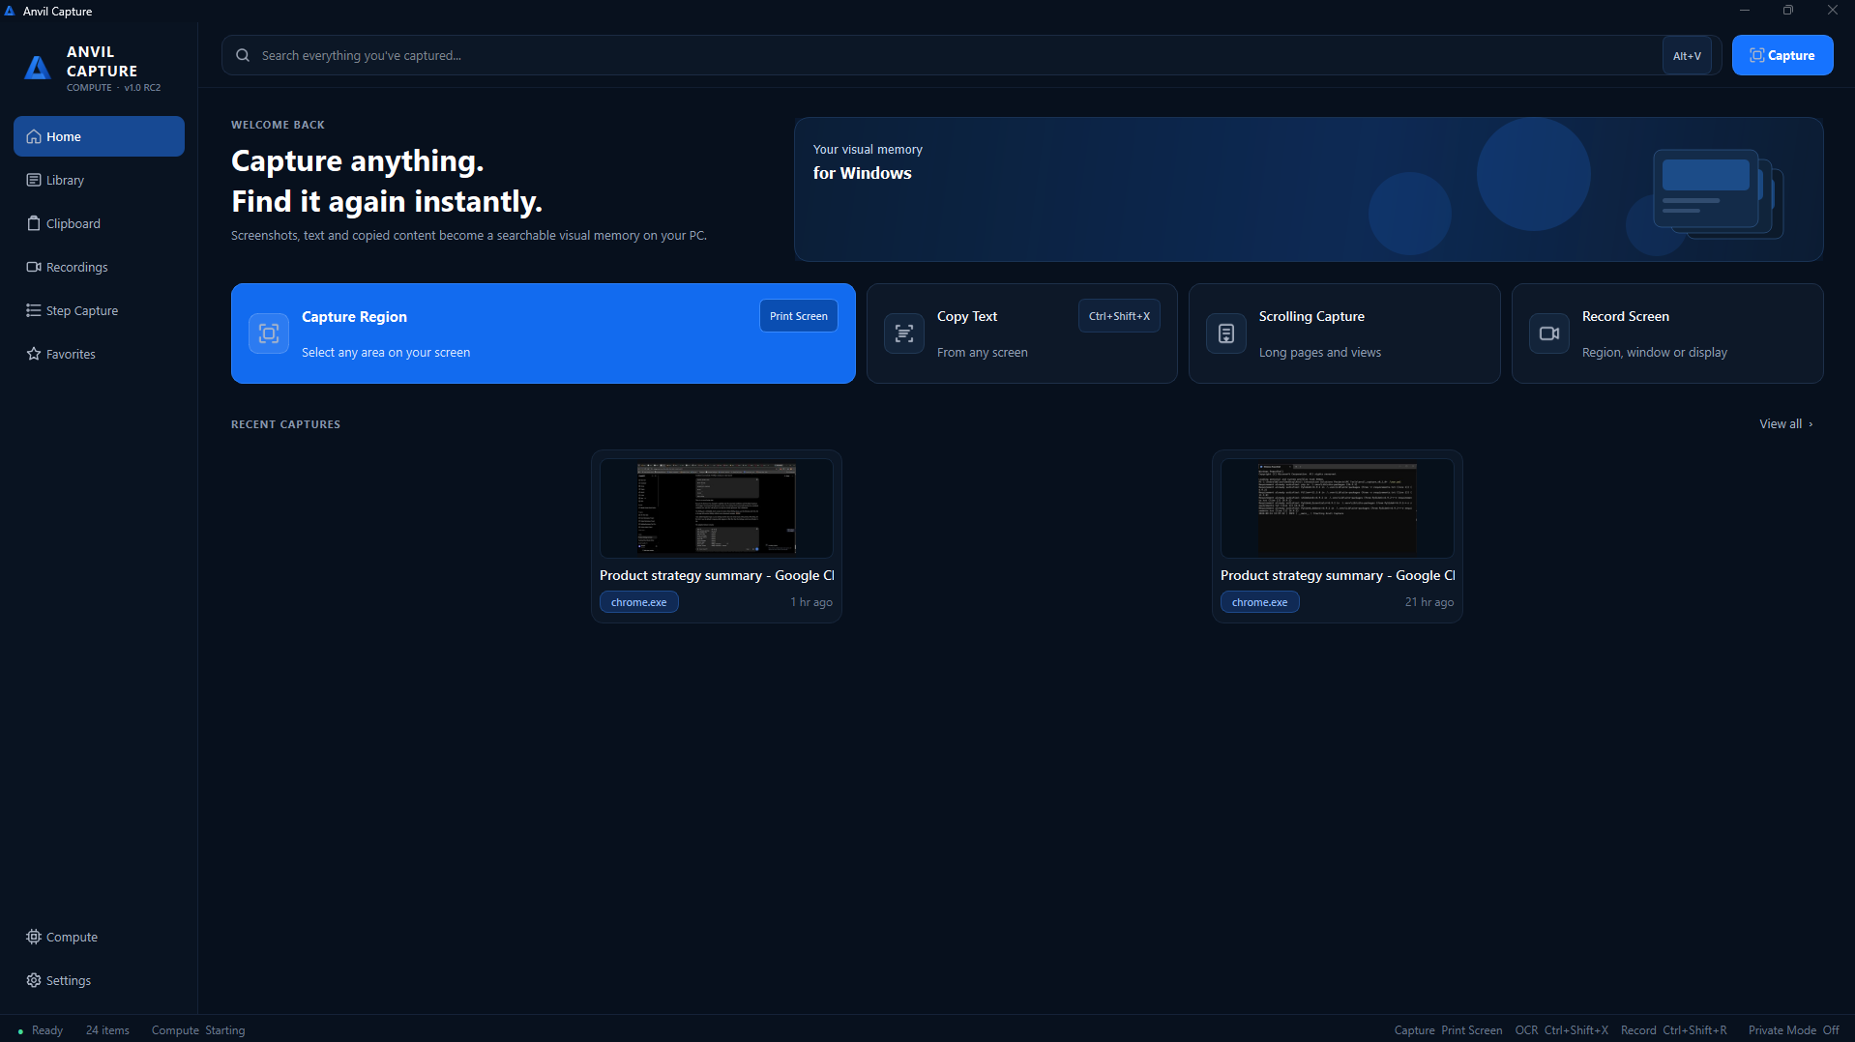Click the search magnifier icon
Image resolution: width=1855 pixels, height=1042 pixels.
(243, 55)
